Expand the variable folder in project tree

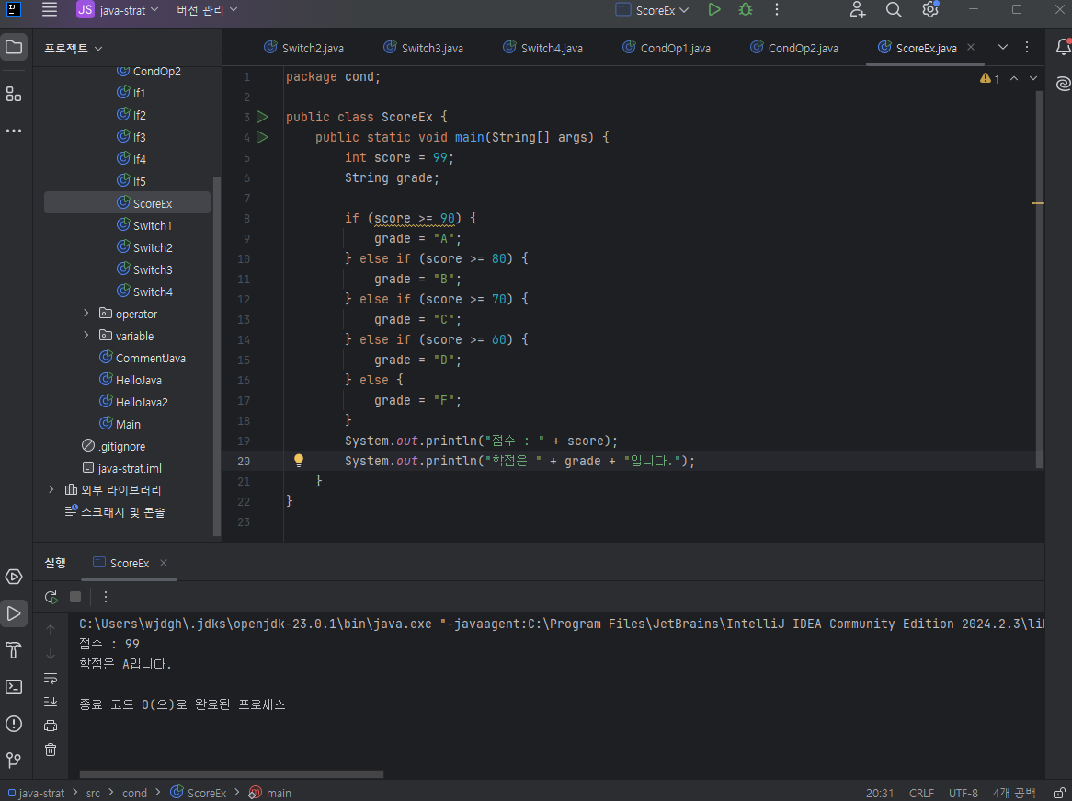[86, 336]
